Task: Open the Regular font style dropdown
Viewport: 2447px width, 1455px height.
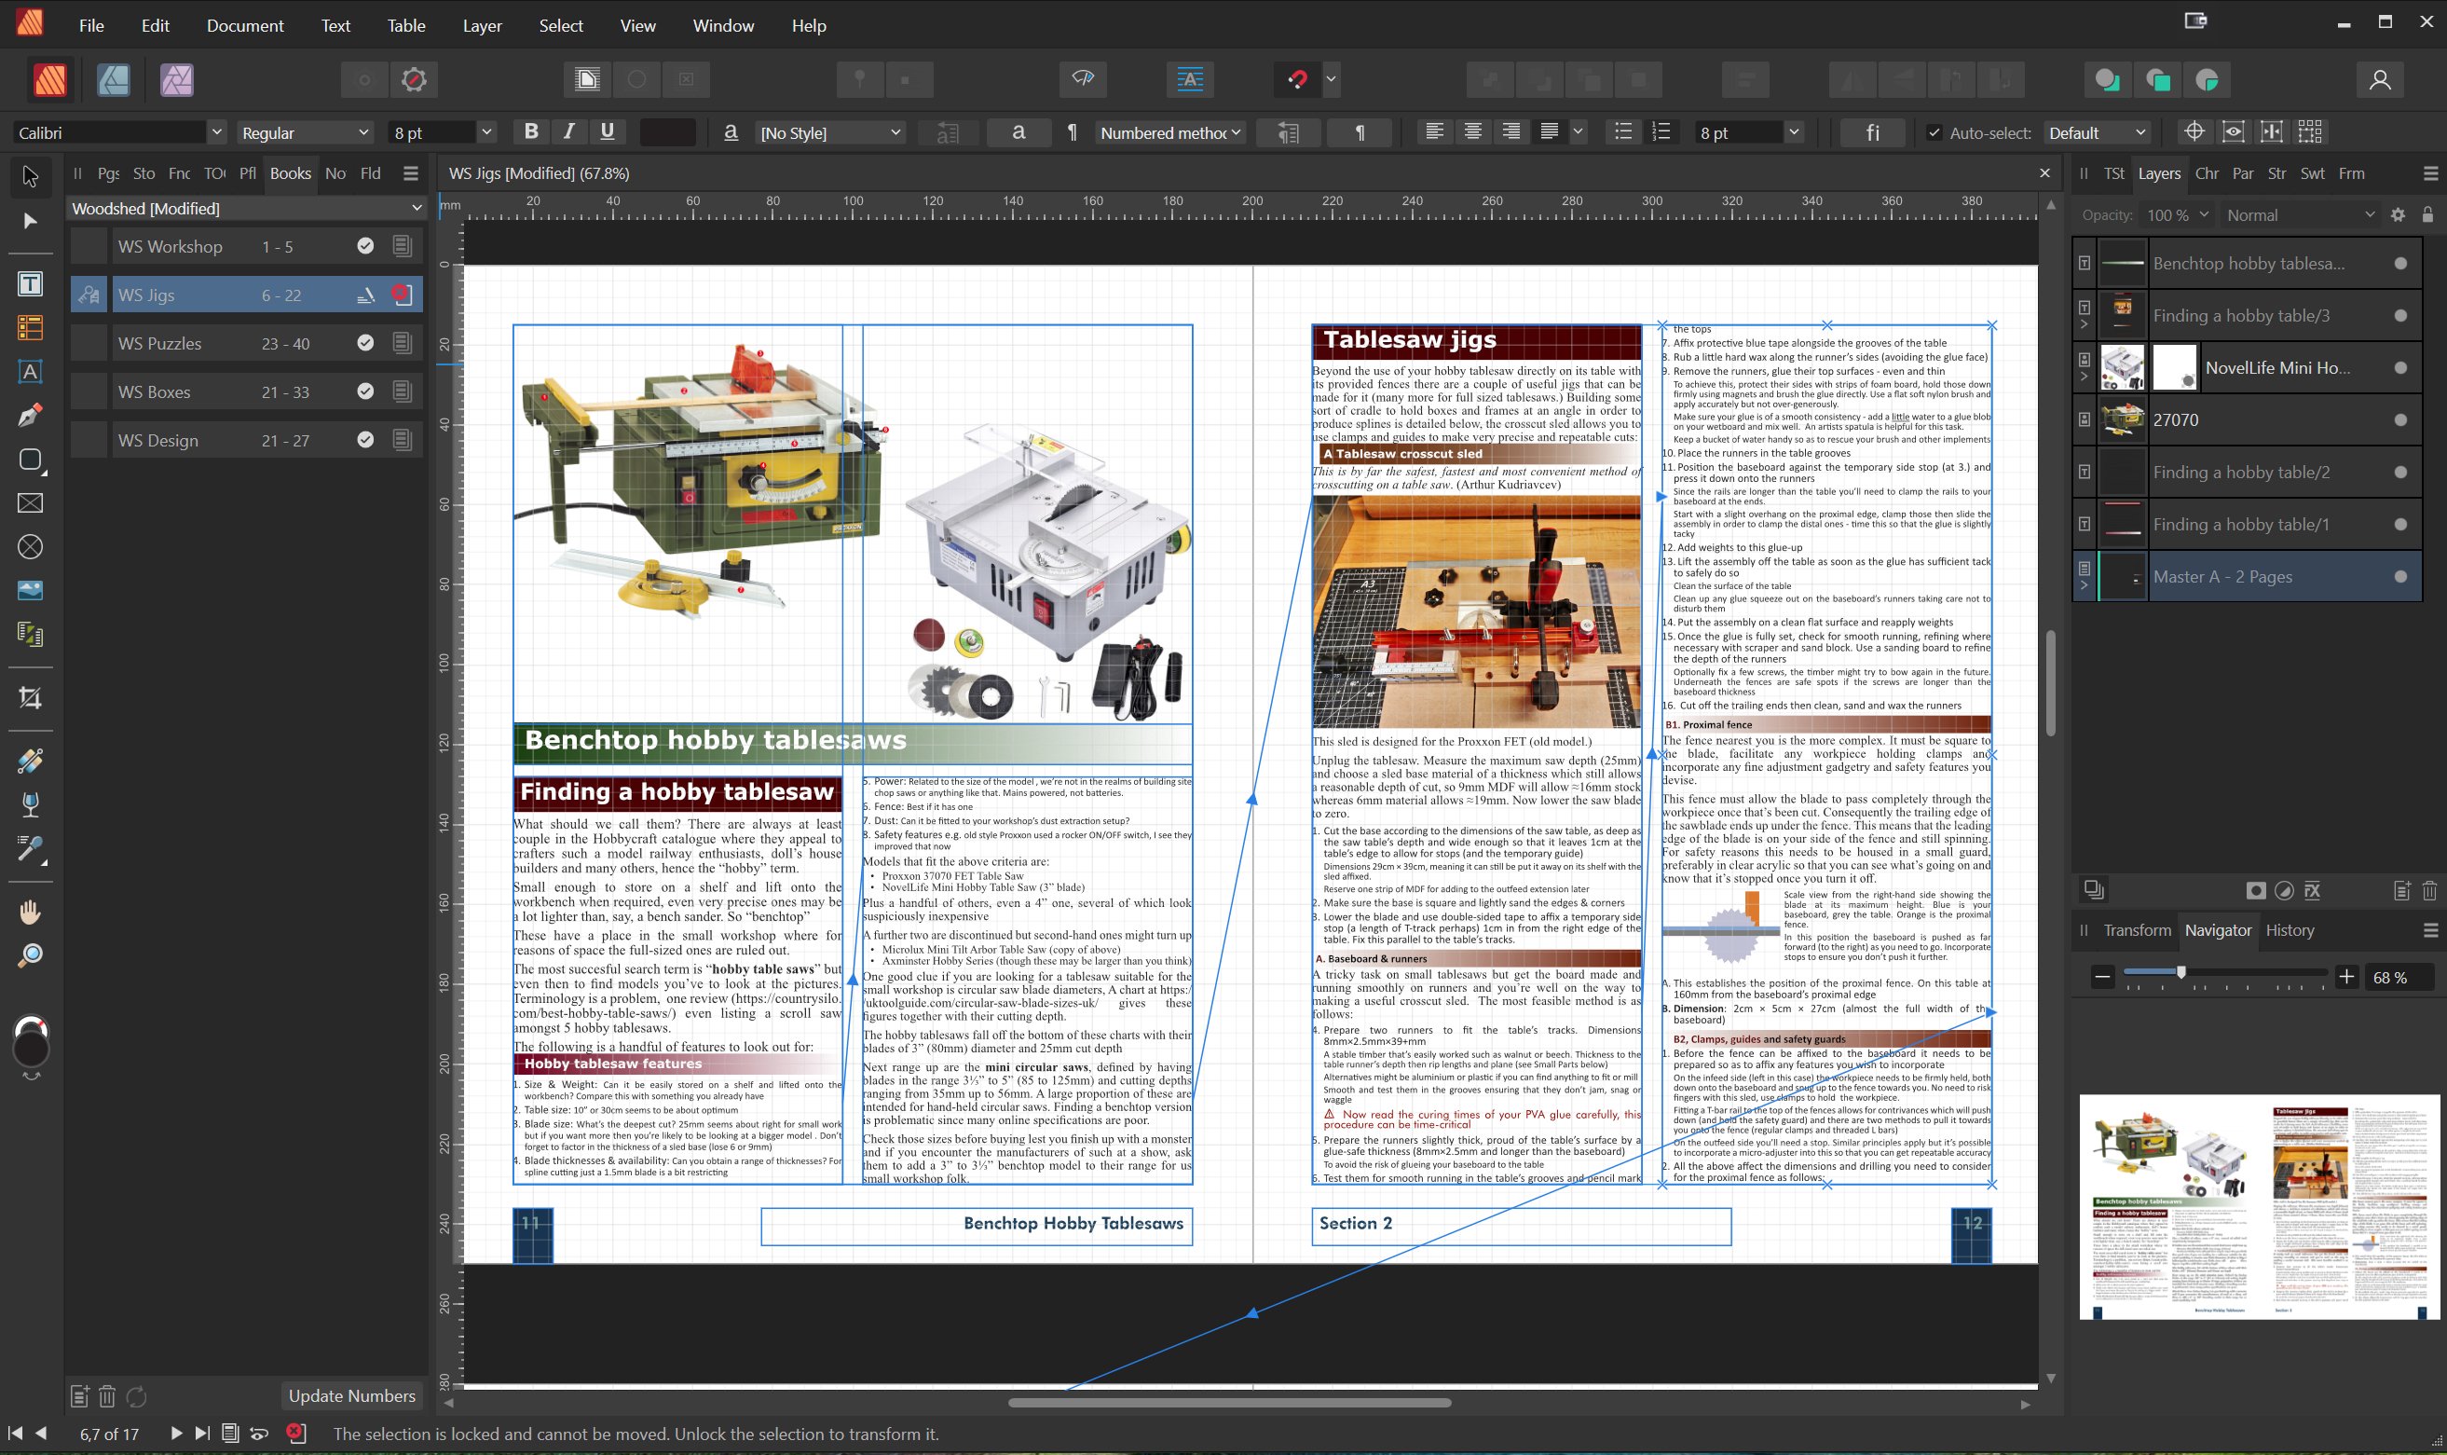Action: 363,132
